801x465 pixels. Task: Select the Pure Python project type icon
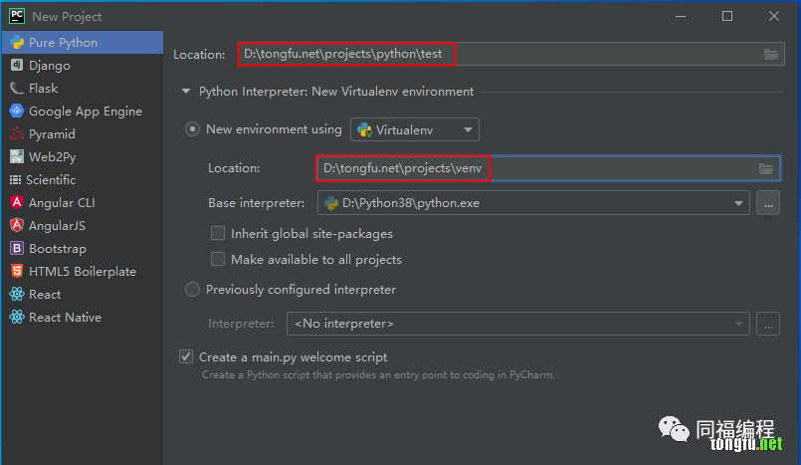coord(17,43)
